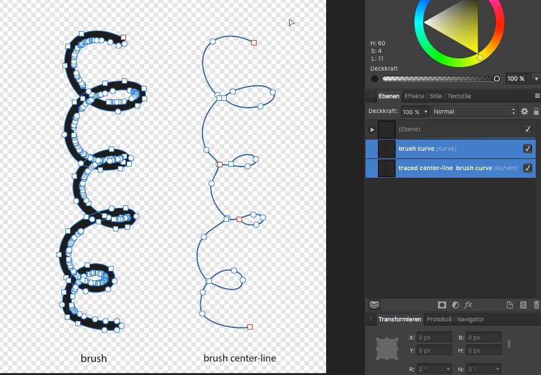Switch to the Protokoll tab

(439, 319)
